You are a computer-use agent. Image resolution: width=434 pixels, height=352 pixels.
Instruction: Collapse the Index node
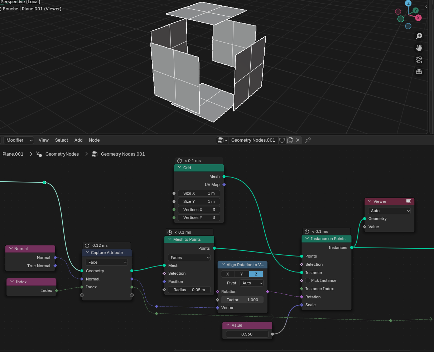click(x=12, y=282)
